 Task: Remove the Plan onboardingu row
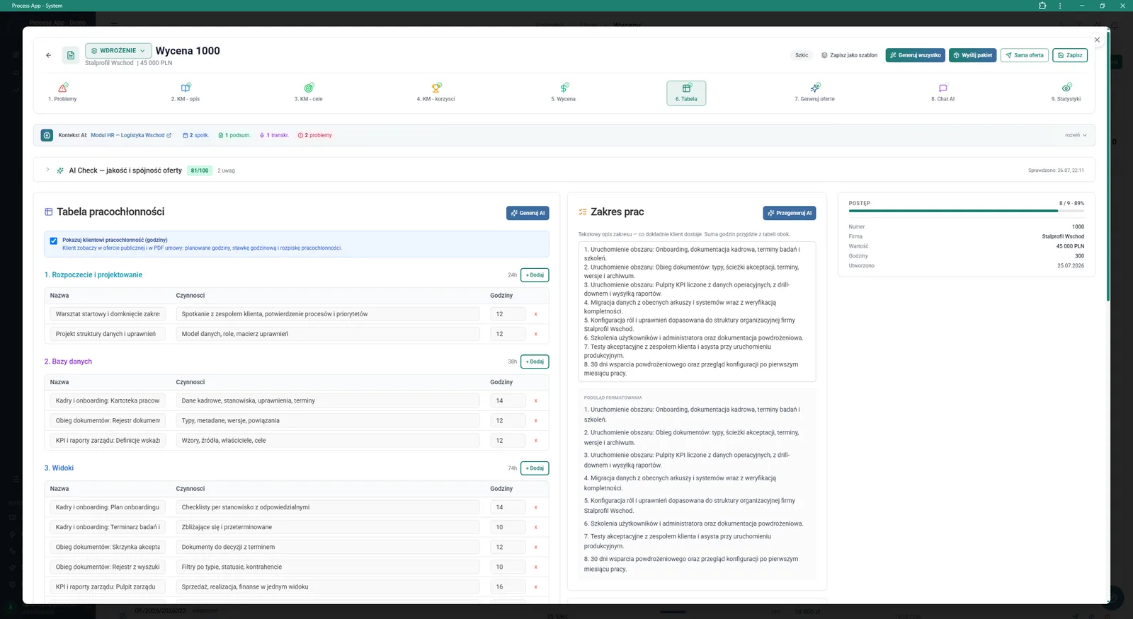pos(535,507)
